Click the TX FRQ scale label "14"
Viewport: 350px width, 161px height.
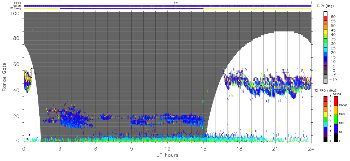click(330, 116)
